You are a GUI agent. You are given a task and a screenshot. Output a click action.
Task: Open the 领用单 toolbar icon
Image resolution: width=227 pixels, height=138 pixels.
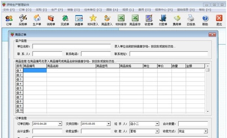pyautogui.click(x=51, y=20)
